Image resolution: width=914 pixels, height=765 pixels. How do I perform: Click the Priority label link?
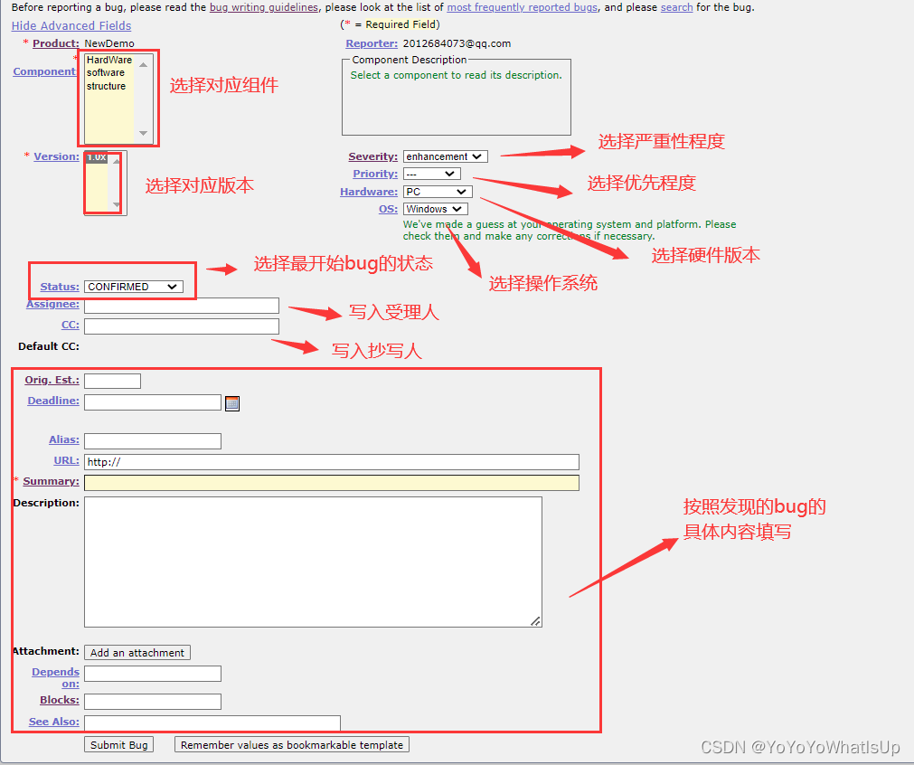[375, 174]
